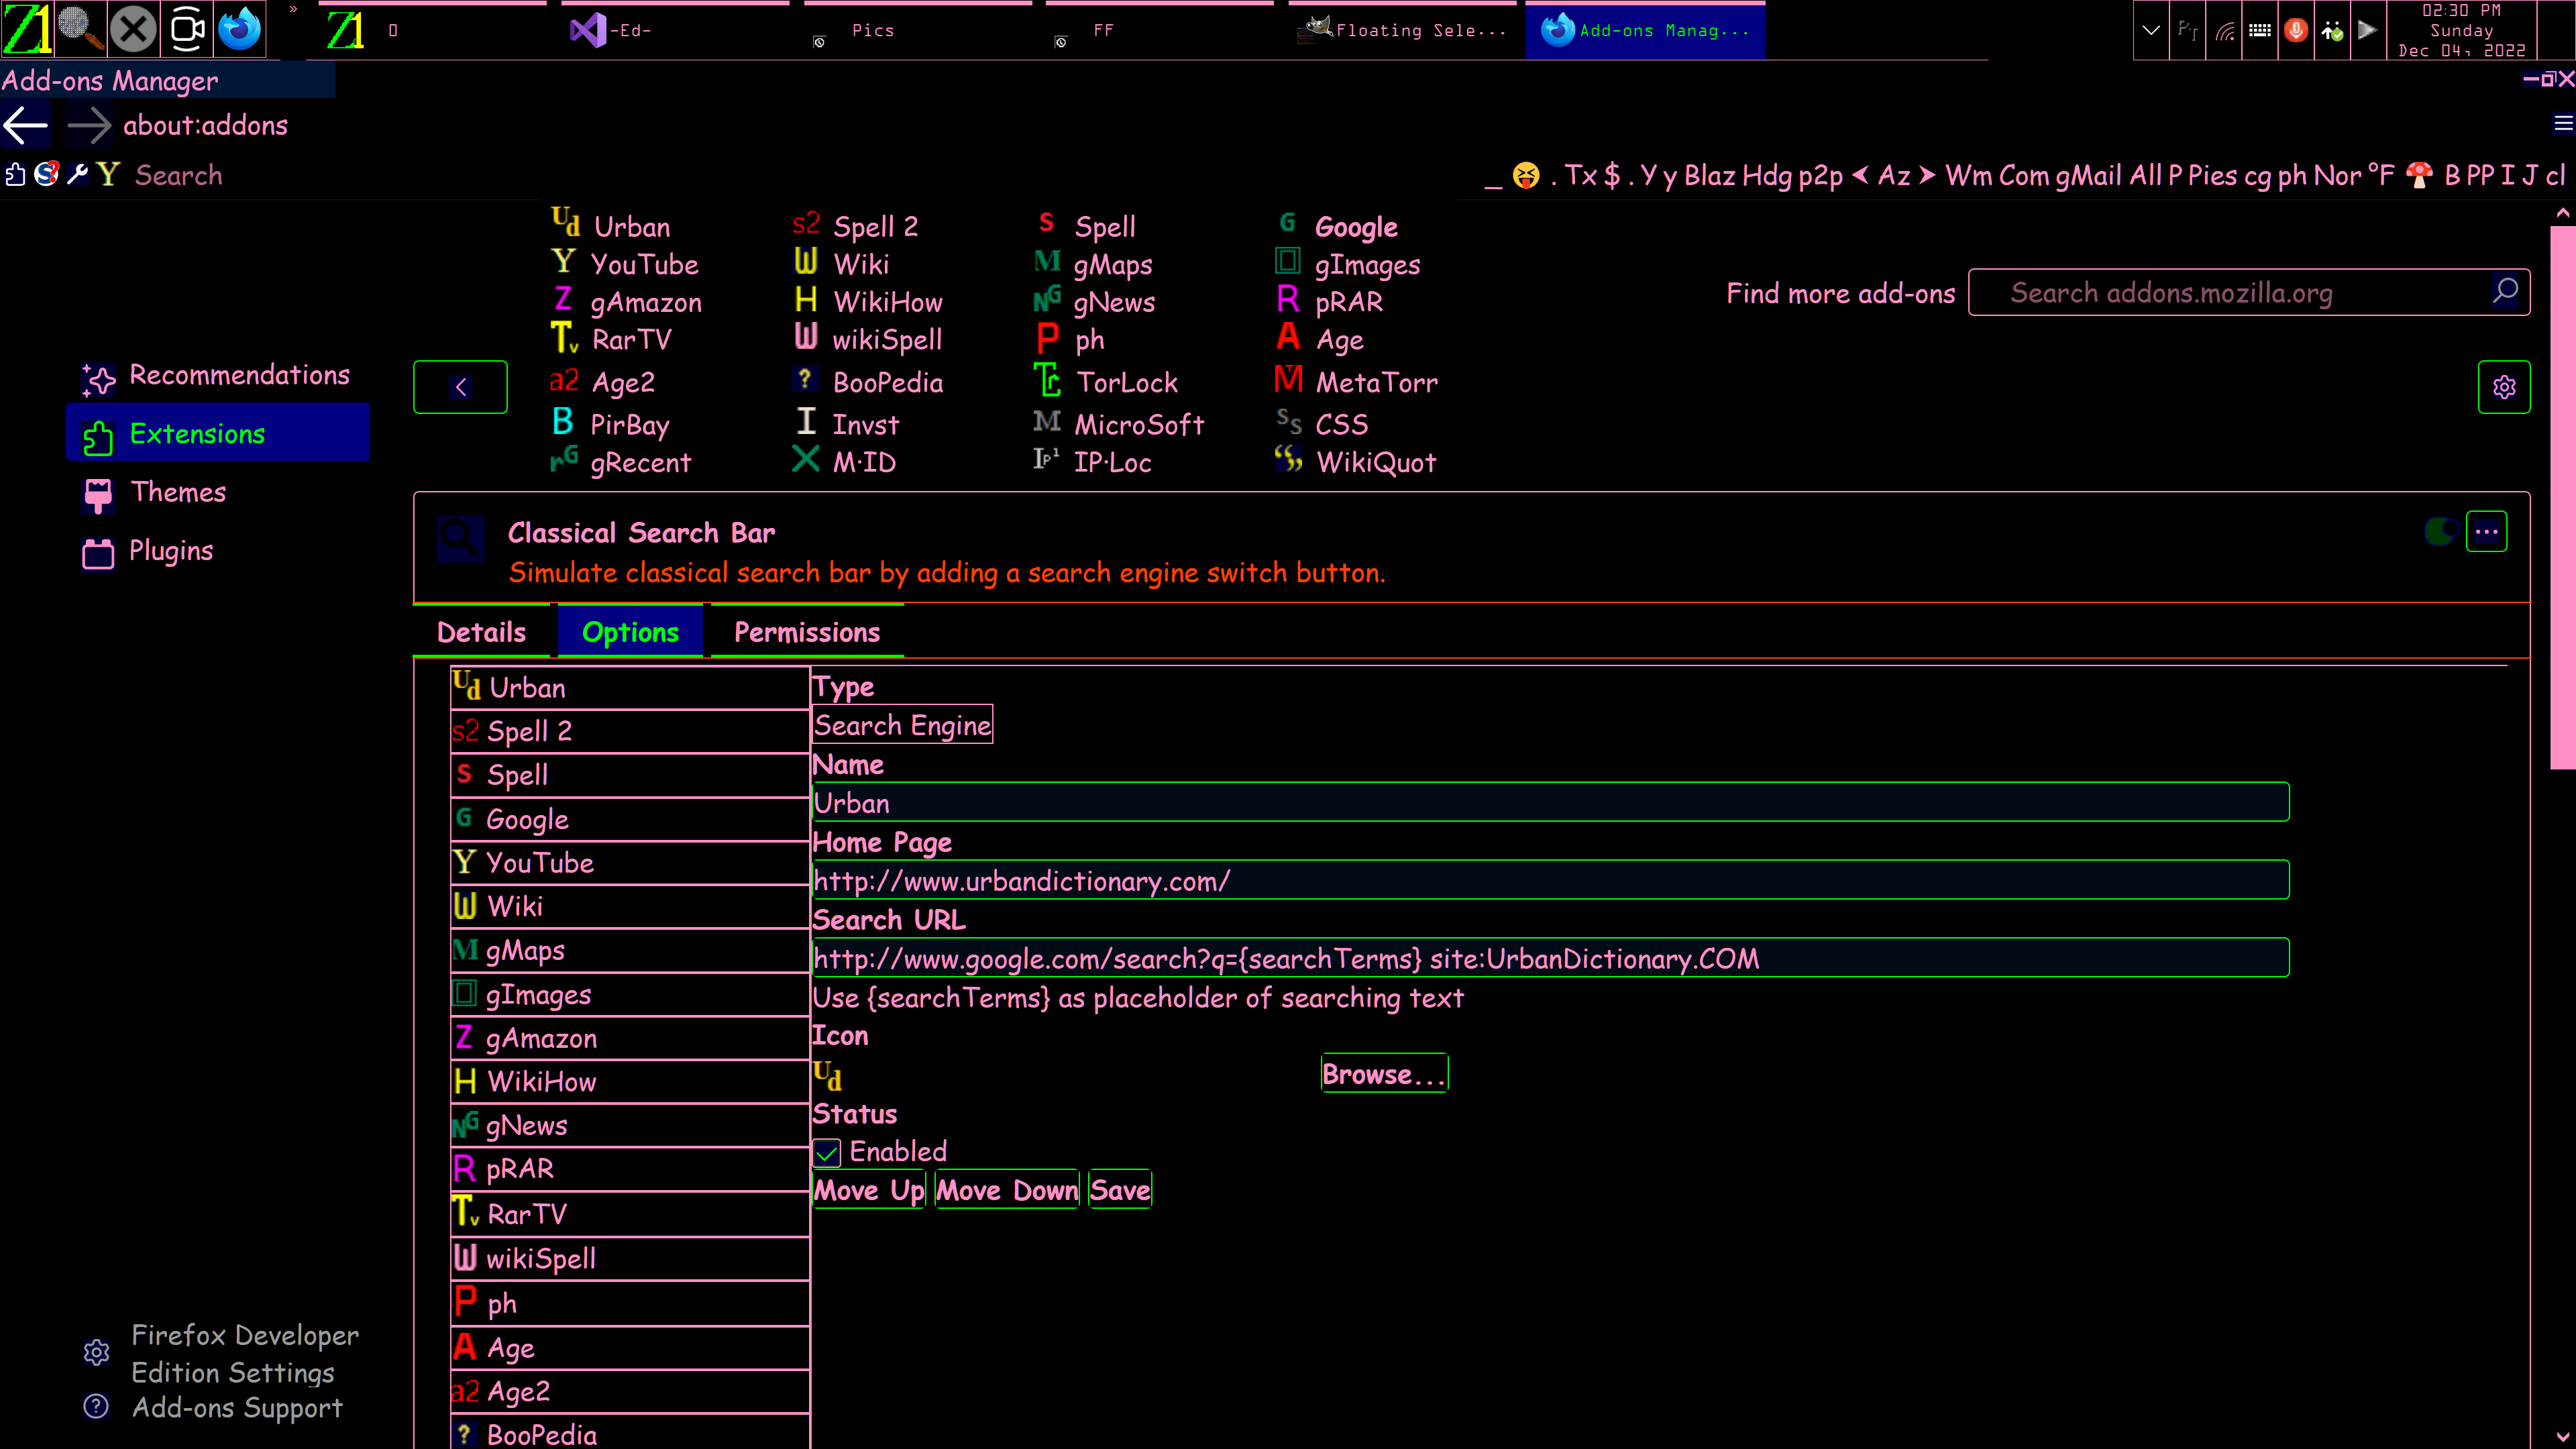Open the Themes sidebar category
This screenshot has width=2576, height=1449.
coord(178,492)
